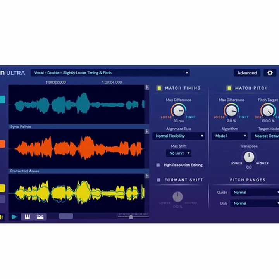Image resolution: width=279 pixels, height=279 pixels.
Task: Enable High Resolution Editing checkbox
Action: [x=158, y=165]
